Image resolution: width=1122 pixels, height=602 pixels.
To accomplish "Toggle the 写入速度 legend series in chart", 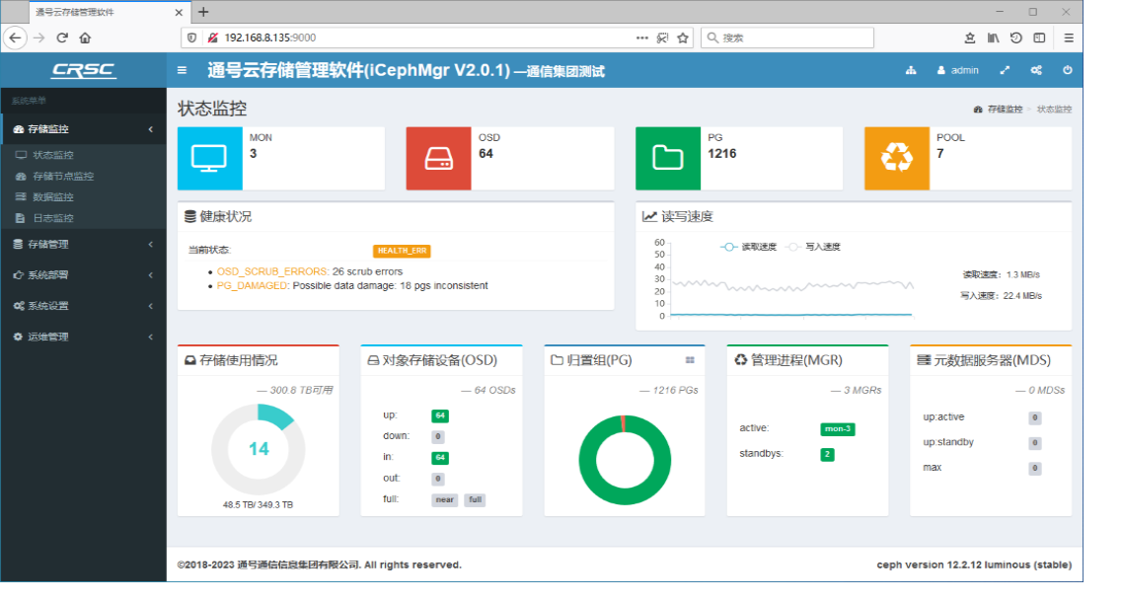I will pos(813,247).
